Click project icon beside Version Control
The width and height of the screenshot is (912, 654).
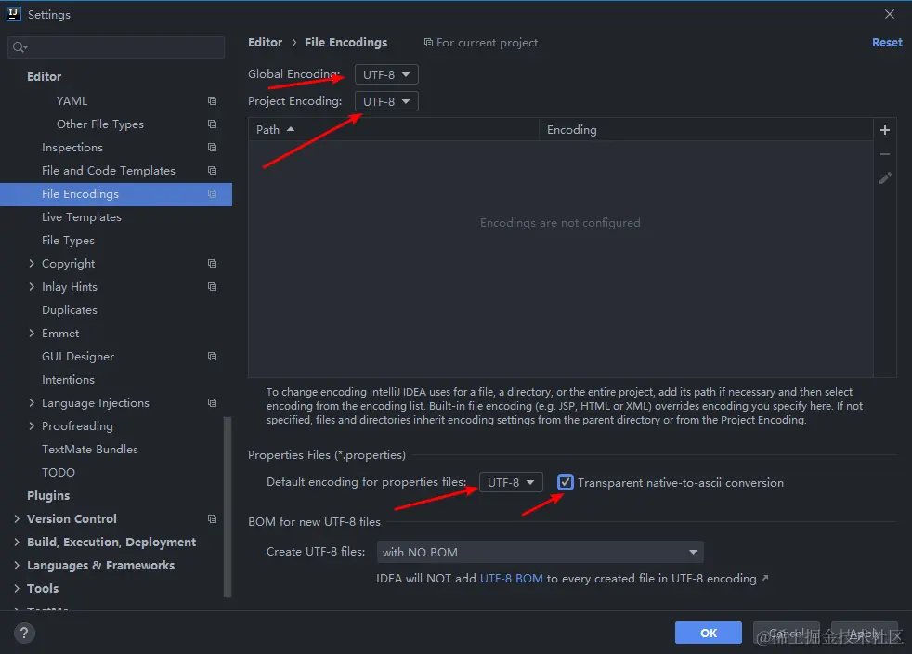213,519
